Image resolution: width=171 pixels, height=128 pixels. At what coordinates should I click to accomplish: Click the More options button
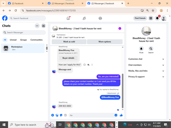[105, 42]
